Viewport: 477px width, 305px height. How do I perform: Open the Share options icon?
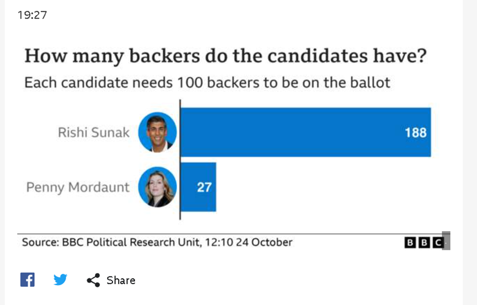tap(93, 280)
